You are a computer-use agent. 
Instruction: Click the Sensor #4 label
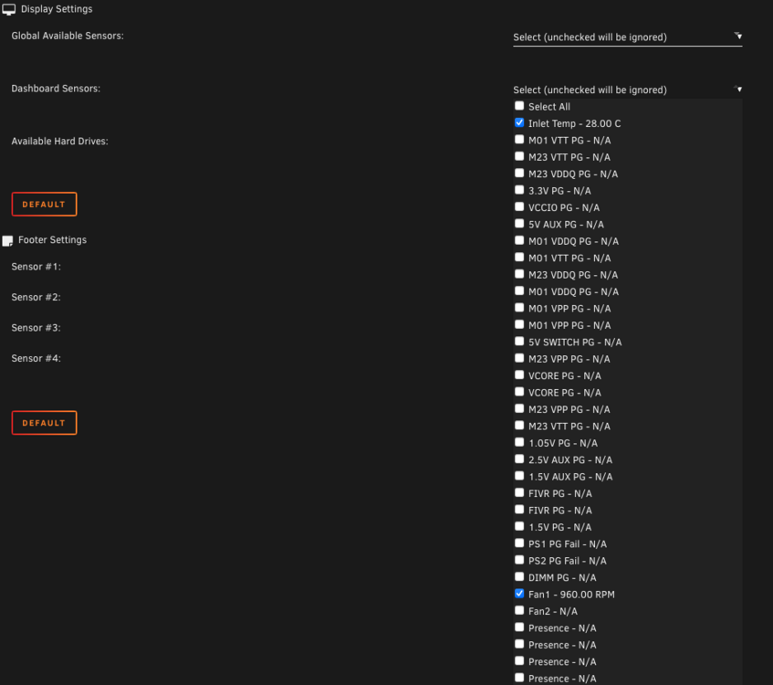coord(36,359)
